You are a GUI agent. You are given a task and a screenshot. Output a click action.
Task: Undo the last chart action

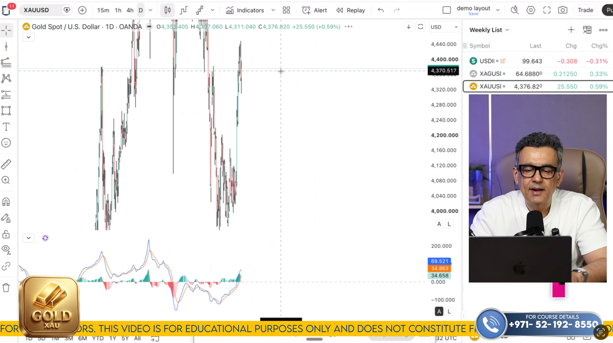pyautogui.click(x=381, y=10)
